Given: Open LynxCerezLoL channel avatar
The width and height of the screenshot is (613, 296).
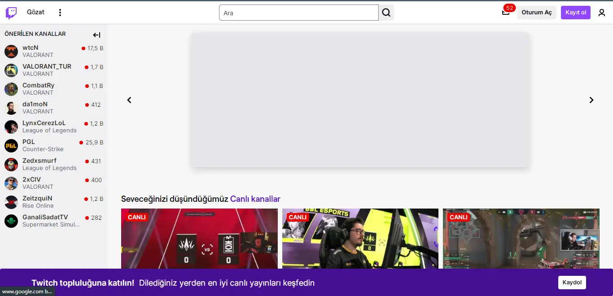Looking at the screenshot, I should (x=11, y=127).
